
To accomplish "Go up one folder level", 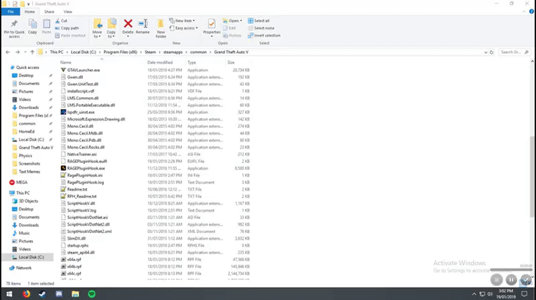I will point(32,52).
